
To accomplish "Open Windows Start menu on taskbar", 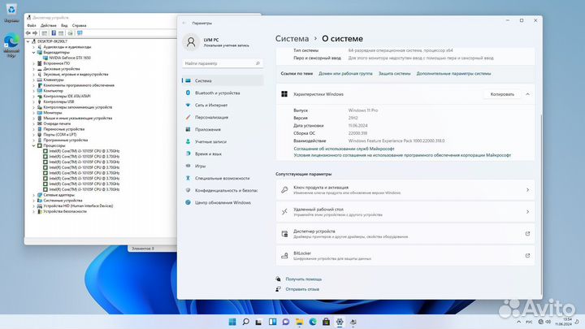I will 232,322.
